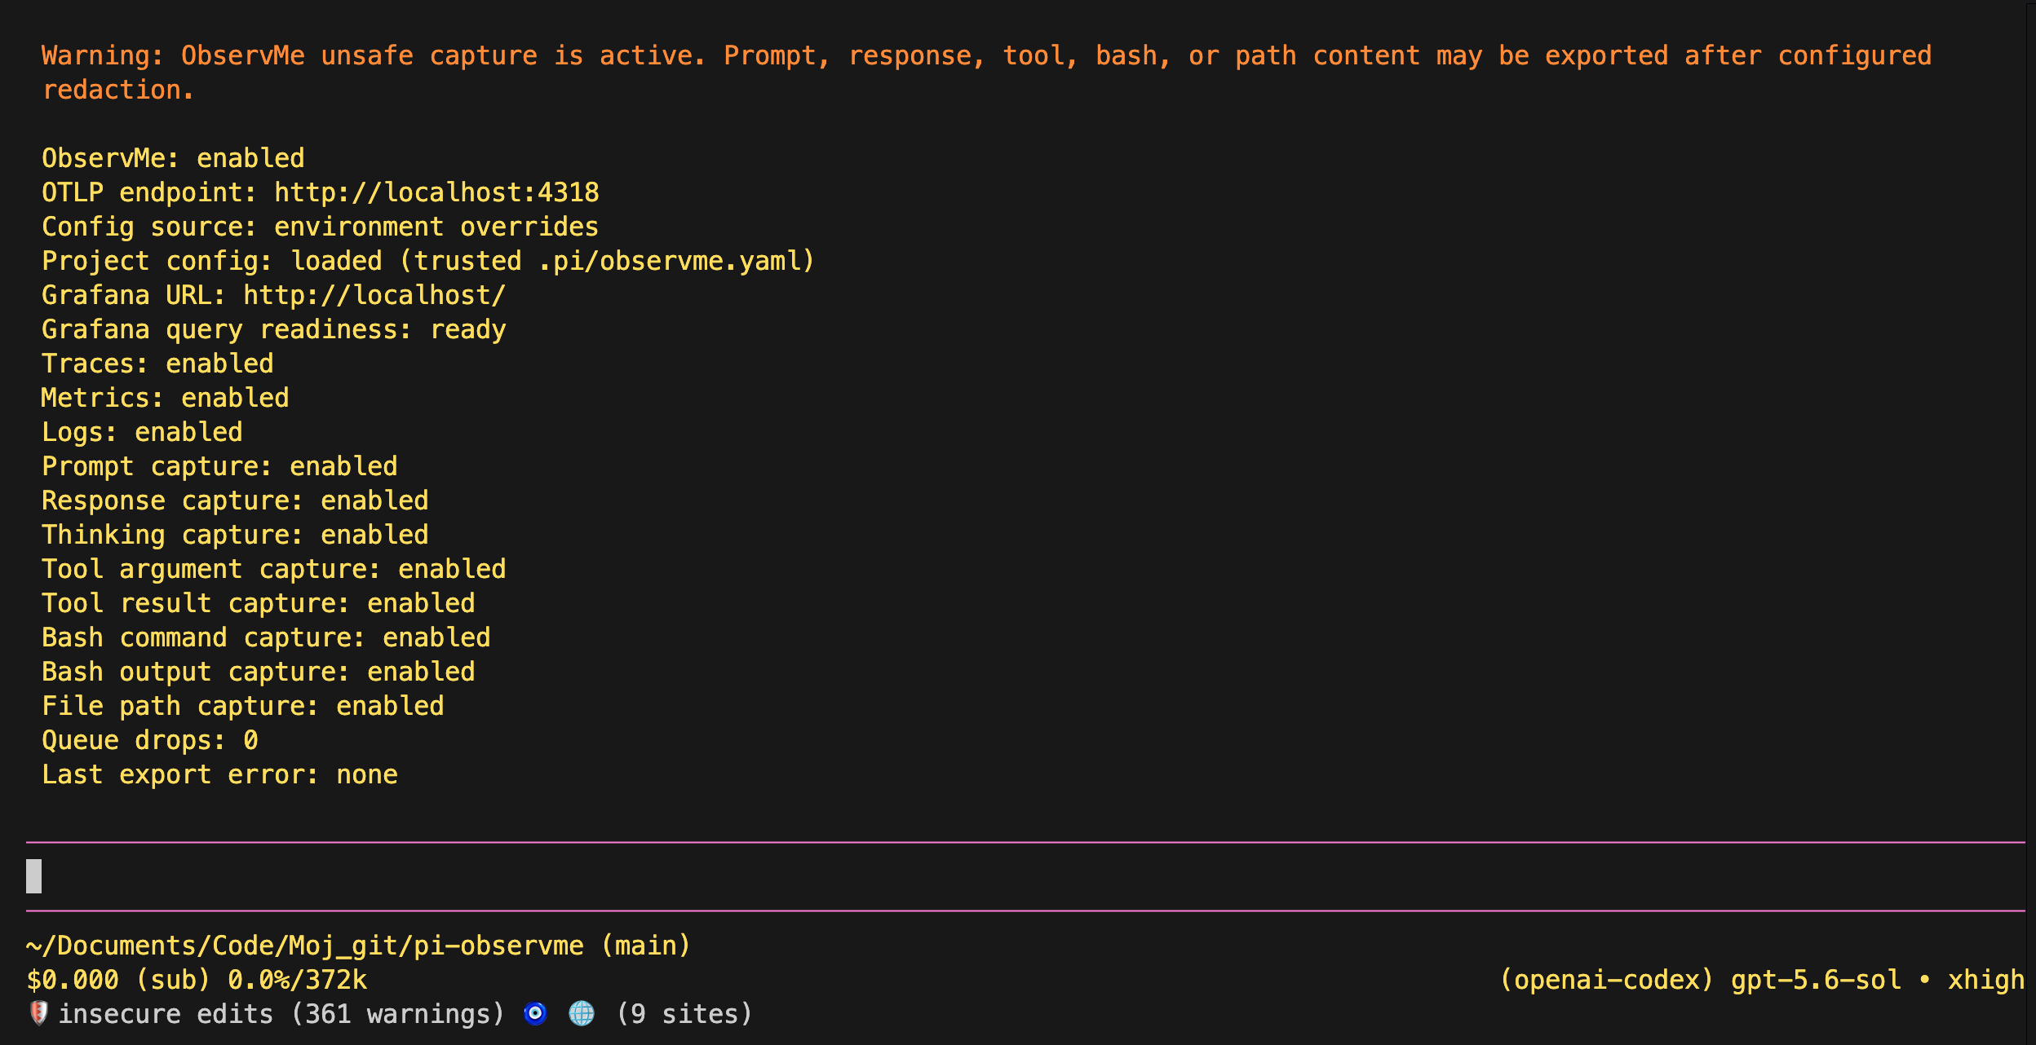Click 'Prompt capture: enabled' line
Image resolution: width=2036 pixels, height=1045 pixels.
[219, 466]
